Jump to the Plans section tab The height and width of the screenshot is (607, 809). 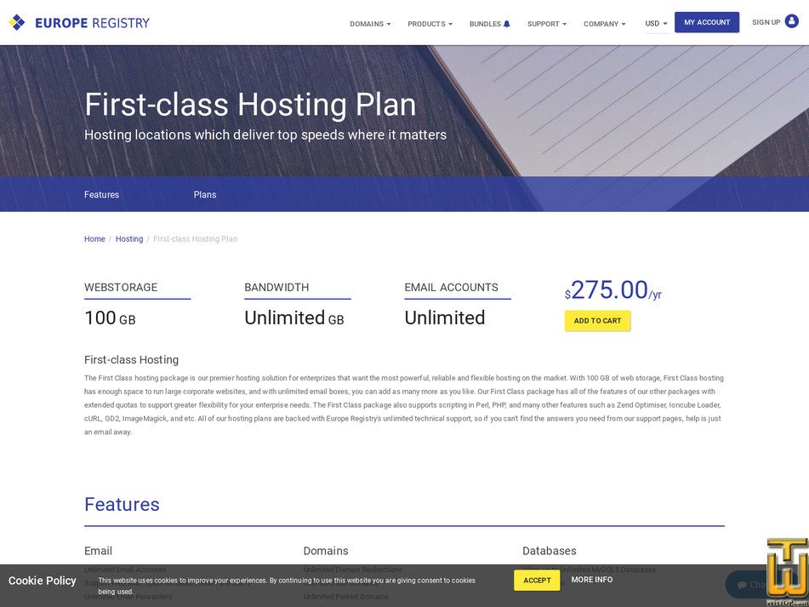click(205, 195)
